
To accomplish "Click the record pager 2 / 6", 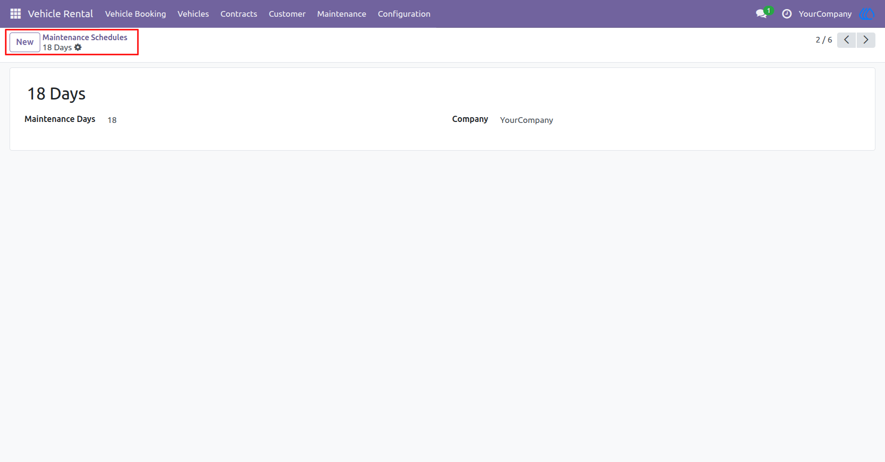I will click(824, 40).
